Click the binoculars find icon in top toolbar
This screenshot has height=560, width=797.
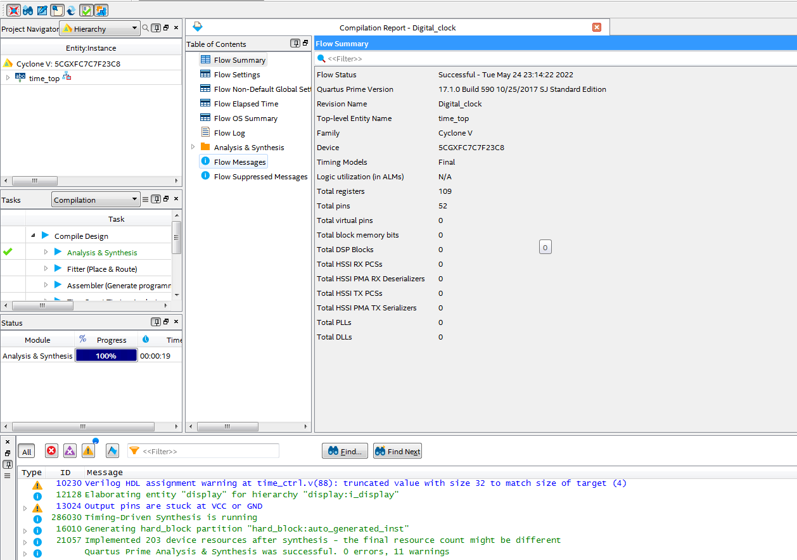tap(28, 10)
